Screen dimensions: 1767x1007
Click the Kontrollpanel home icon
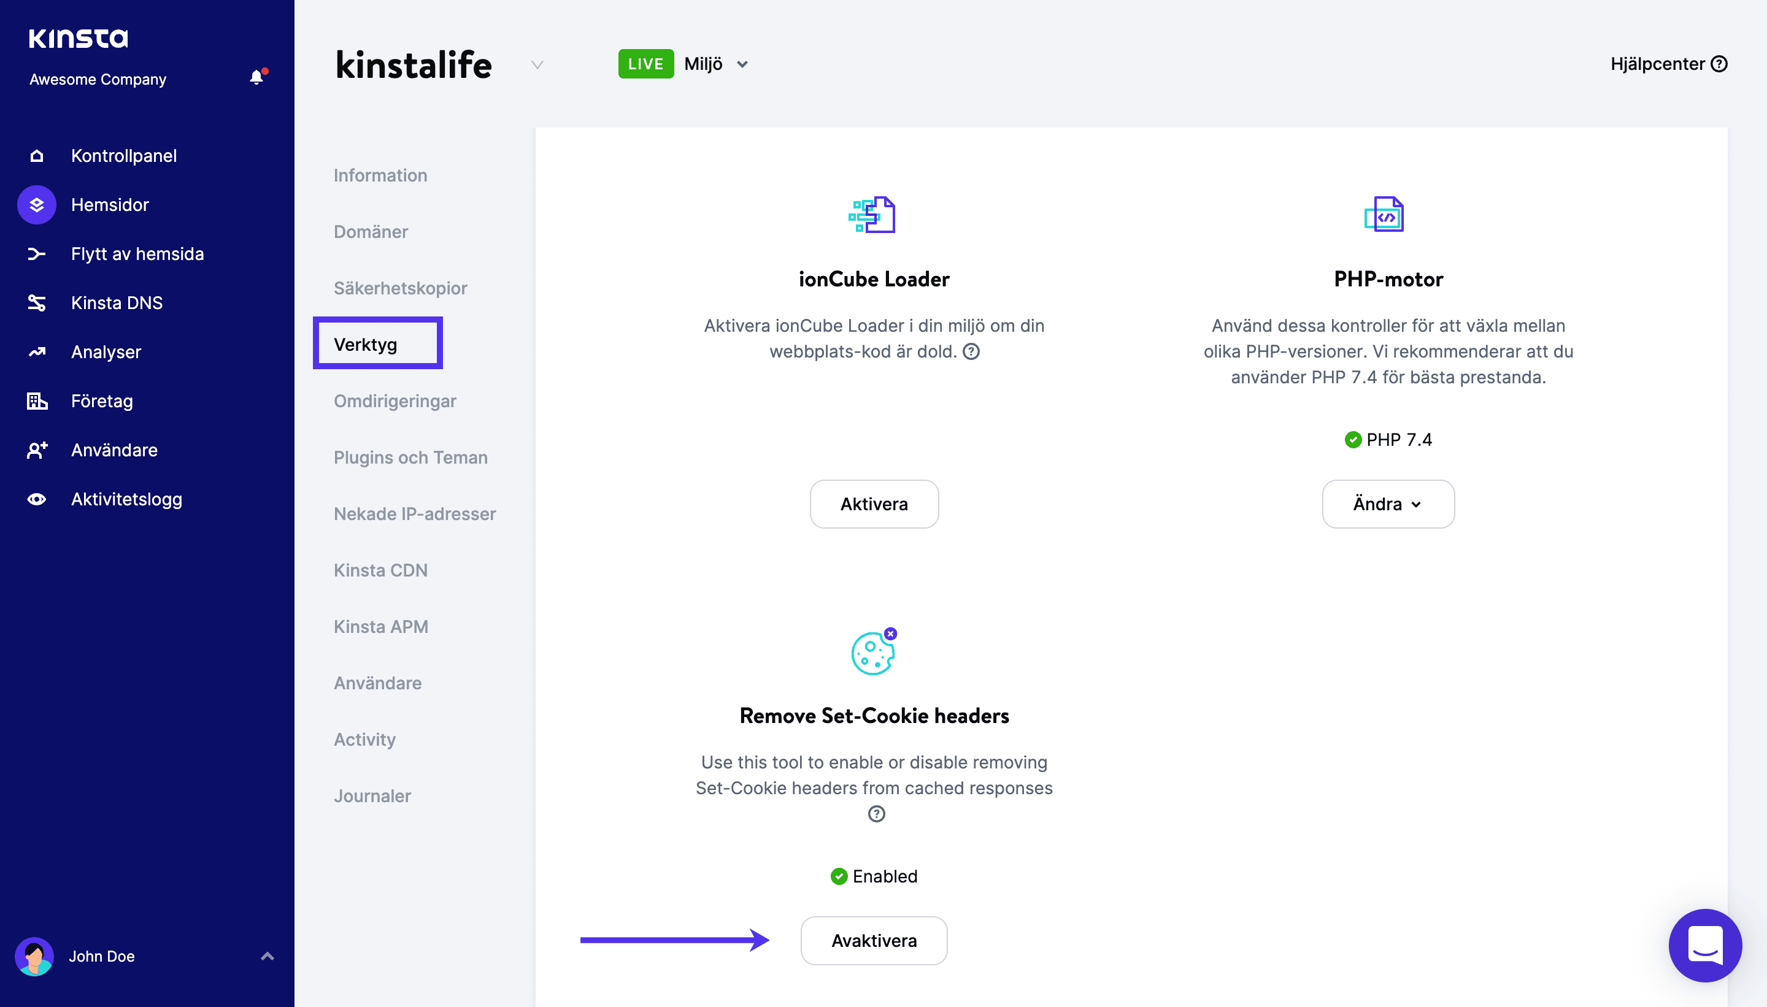pyautogui.click(x=37, y=156)
